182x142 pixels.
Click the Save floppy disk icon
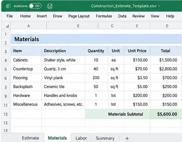(50, 6)
